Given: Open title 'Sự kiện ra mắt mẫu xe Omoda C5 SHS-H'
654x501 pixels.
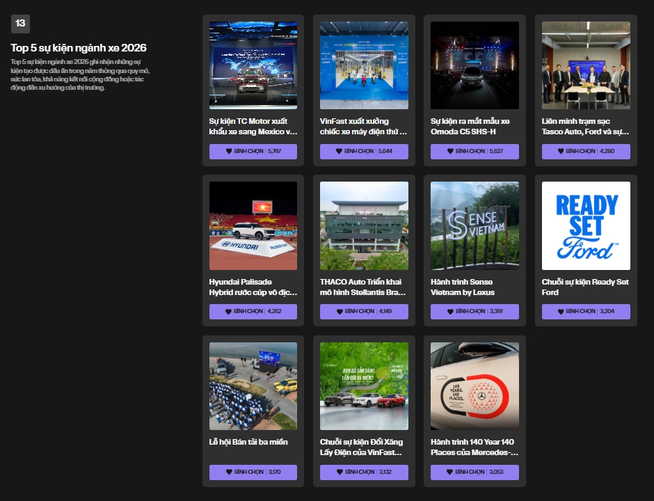Looking at the screenshot, I should pyautogui.click(x=470, y=127).
